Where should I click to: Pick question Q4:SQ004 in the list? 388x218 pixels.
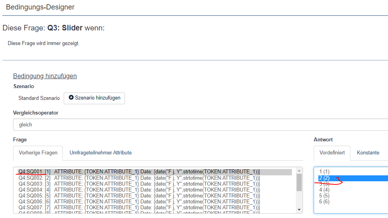(138, 190)
